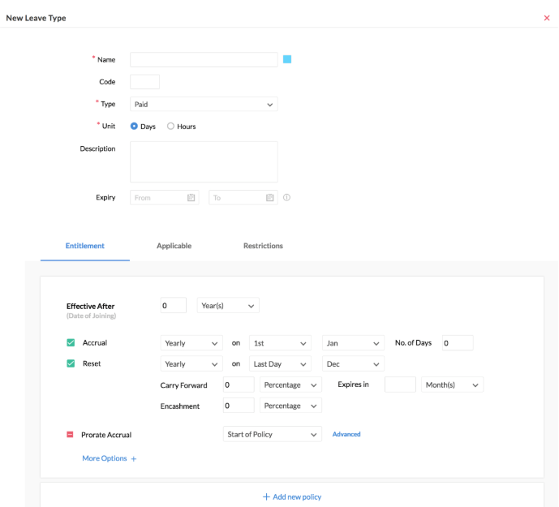Click the Advanced link
The height and width of the screenshot is (507, 559).
pyautogui.click(x=346, y=435)
